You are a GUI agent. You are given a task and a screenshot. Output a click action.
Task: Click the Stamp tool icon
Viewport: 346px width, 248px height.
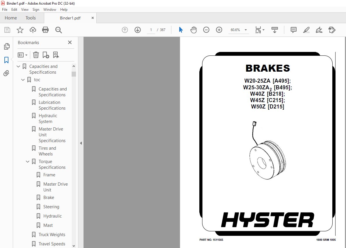pyautogui.click(x=332, y=30)
